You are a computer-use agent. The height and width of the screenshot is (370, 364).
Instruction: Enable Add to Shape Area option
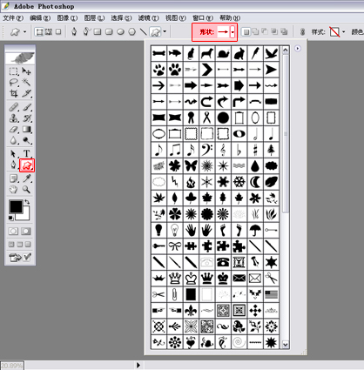255,31
